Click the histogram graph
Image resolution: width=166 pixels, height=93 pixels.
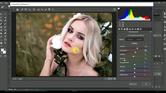pos(135,14)
